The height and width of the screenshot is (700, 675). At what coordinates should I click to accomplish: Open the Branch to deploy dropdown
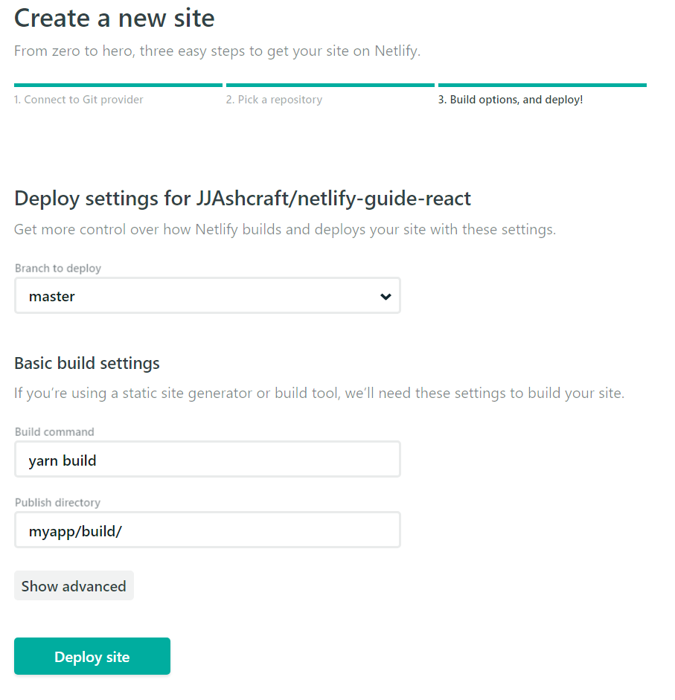(x=207, y=296)
